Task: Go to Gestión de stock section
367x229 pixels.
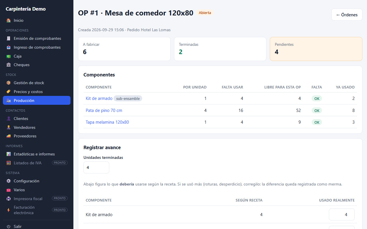Action: point(37,83)
